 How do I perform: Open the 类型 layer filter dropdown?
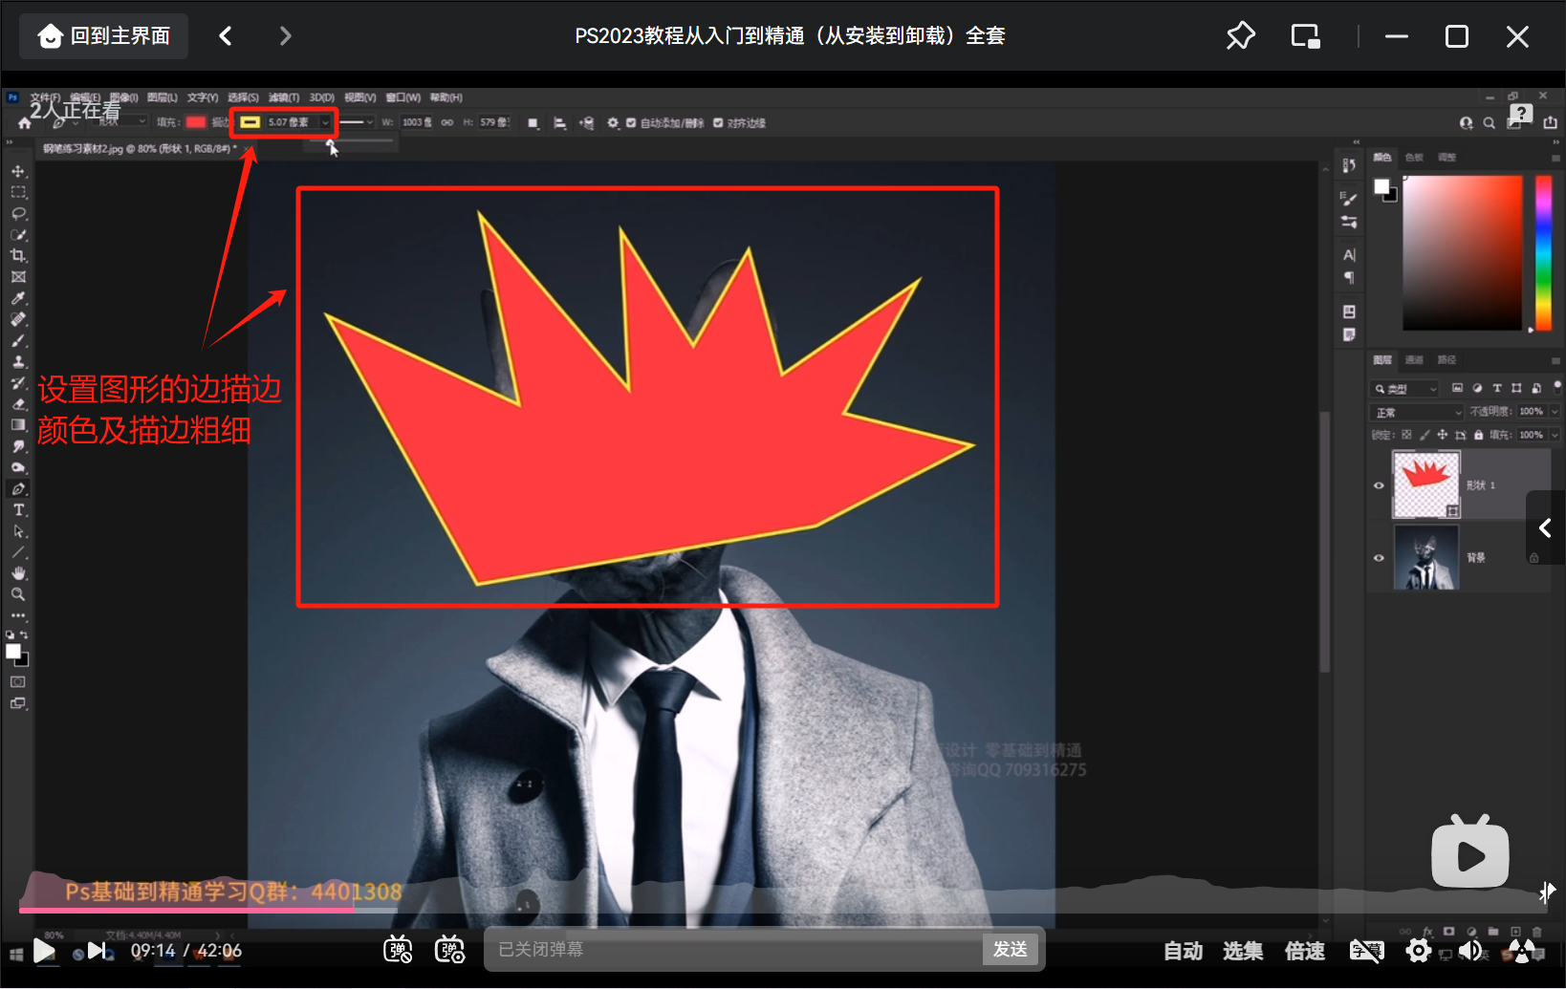pyautogui.click(x=1405, y=389)
